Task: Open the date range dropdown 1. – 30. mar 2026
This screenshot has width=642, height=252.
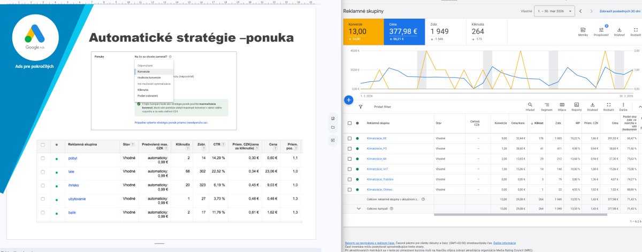Action: (x=554, y=11)
